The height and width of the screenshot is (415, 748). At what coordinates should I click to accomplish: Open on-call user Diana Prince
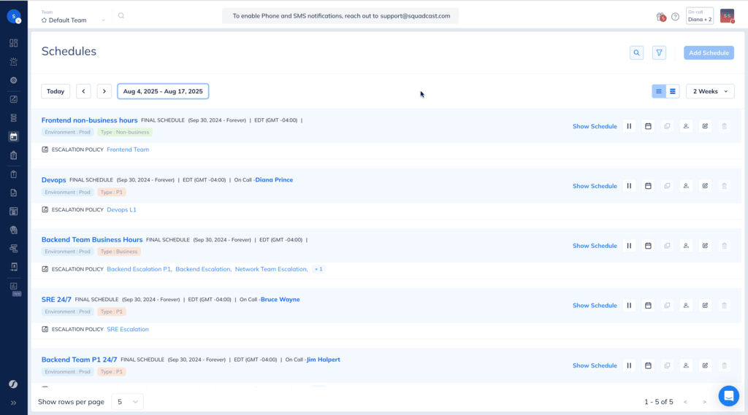274,179
